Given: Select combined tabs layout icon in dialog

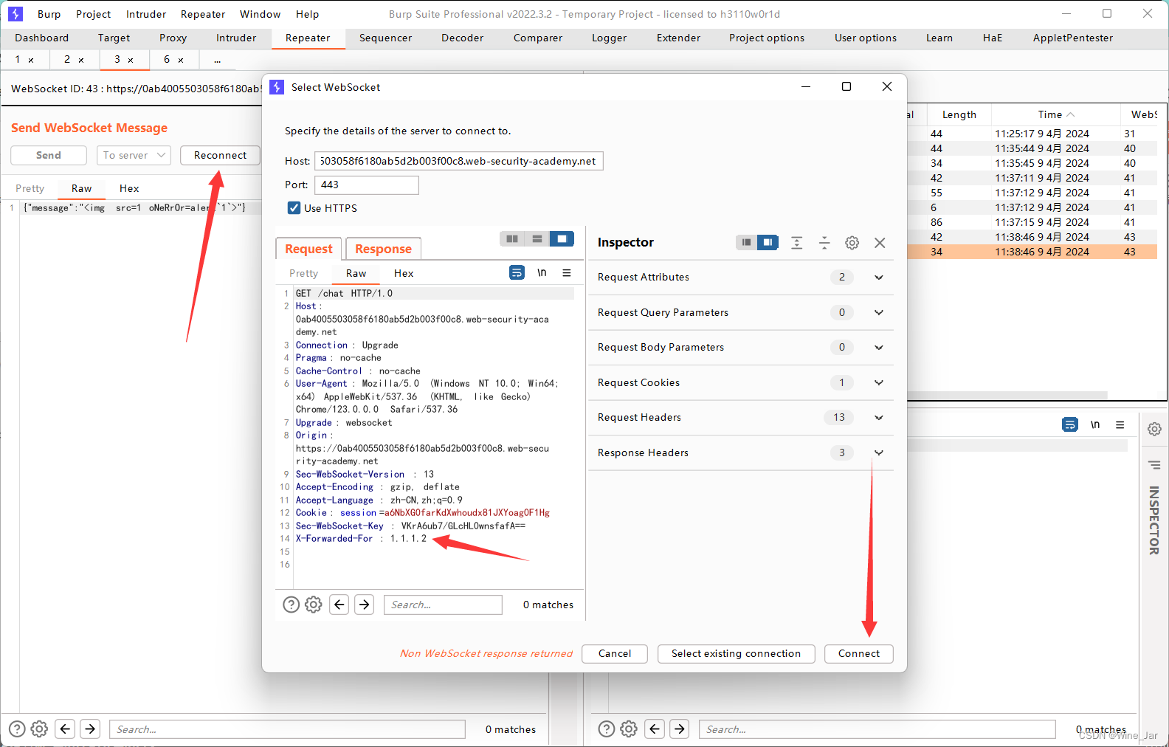Looking at the screenshot, I should [562, 239].
